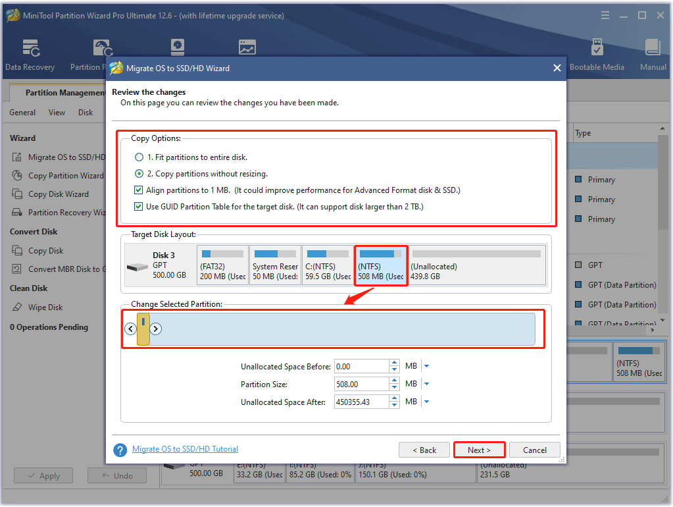Select the C:(NTFS) 59.5 GB partition
Image resolution: width=673 pixels, height=507 pixels.
328,265
